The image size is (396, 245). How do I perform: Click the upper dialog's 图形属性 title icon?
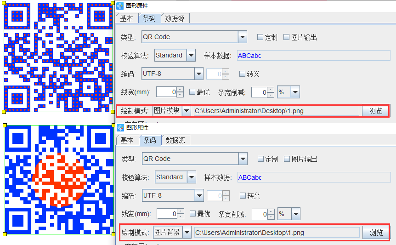pos(120,6)
